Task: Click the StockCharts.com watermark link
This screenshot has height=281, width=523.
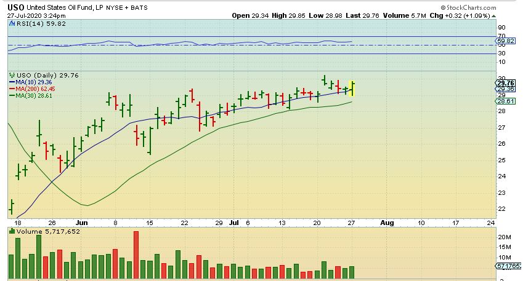Action: (468, 7)
